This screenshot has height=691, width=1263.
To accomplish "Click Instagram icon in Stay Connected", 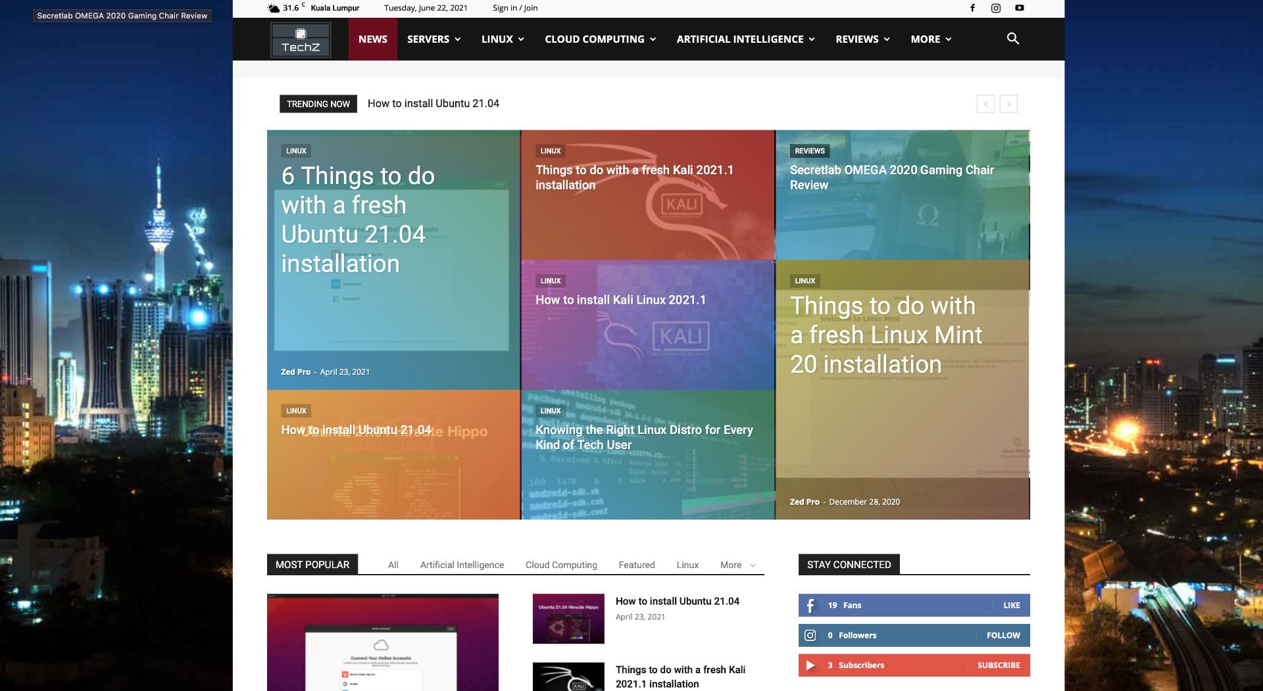I will click(x=810, y=635).
